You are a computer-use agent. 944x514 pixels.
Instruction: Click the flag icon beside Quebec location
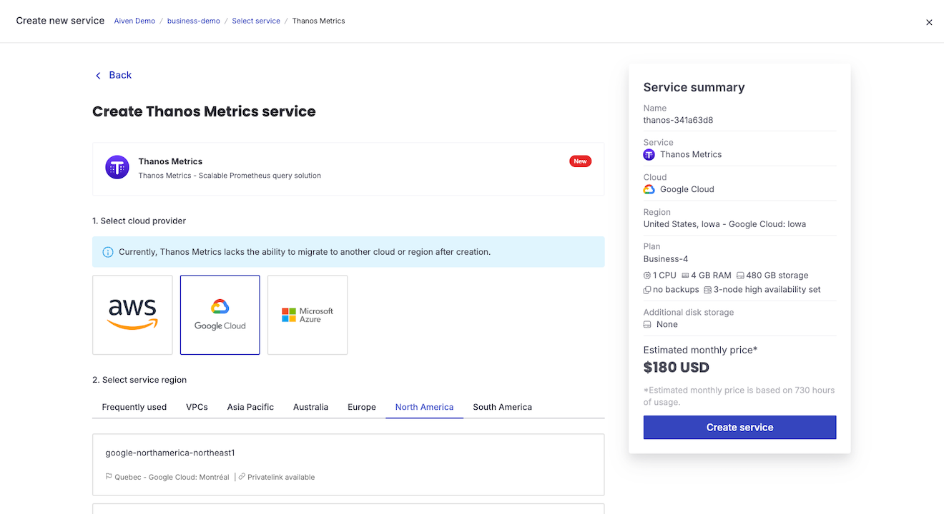(109, 477)
